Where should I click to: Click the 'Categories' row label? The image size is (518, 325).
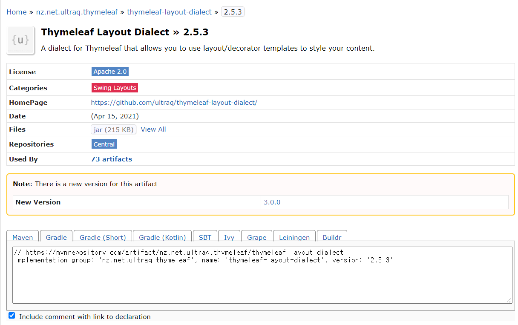[x=28, y=88]
